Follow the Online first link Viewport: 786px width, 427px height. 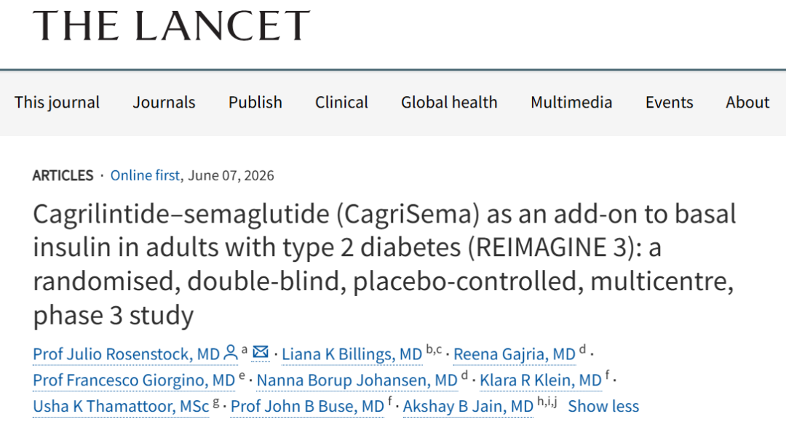click(145, 175)
